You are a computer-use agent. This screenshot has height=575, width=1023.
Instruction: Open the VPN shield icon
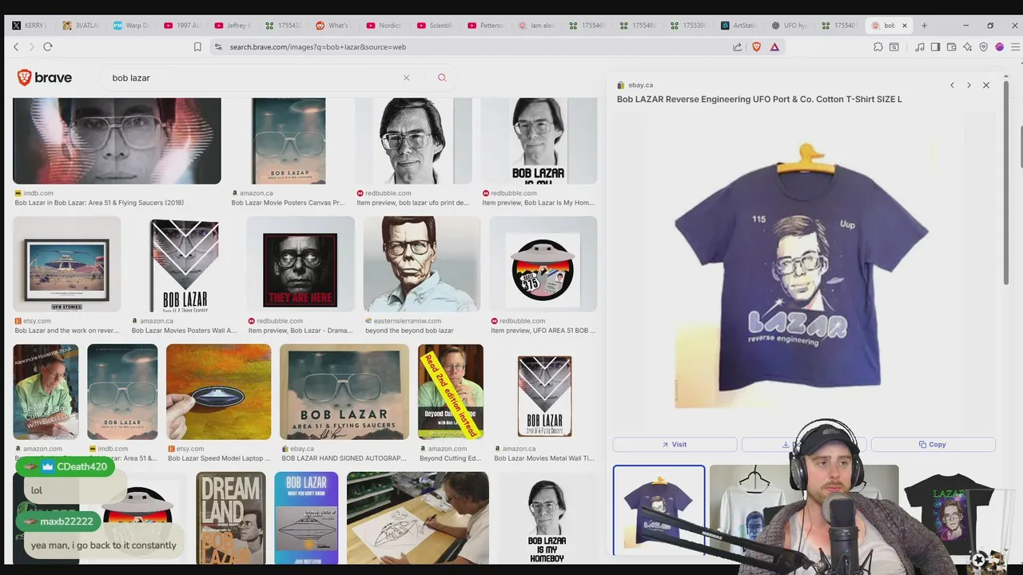pyautogui.click(x=984, y=47)
